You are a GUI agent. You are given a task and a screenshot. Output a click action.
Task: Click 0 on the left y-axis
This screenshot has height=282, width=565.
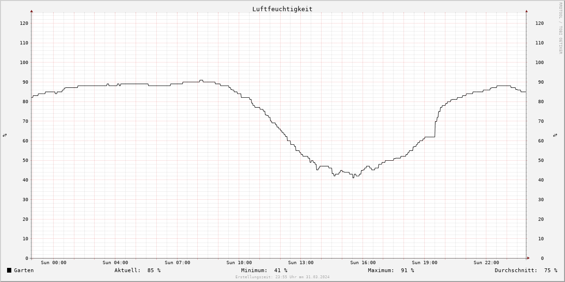point(27,258)
